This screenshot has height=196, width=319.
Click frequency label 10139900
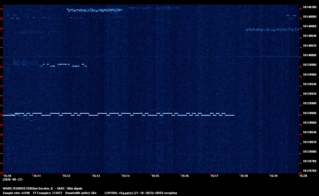(x=310, y=103)
